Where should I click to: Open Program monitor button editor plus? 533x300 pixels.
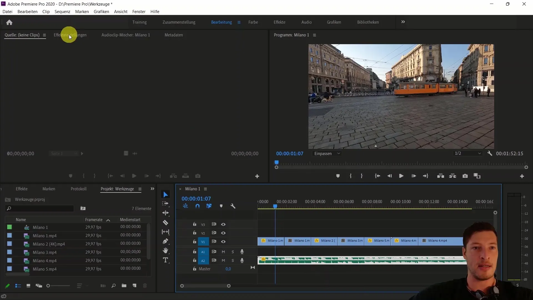pyautogui.click(x=522, y=176)
